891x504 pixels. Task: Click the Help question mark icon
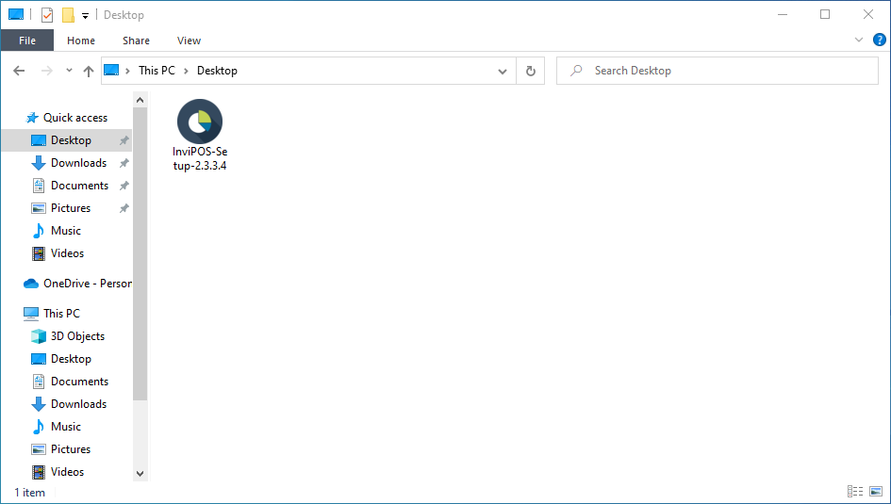879,40
